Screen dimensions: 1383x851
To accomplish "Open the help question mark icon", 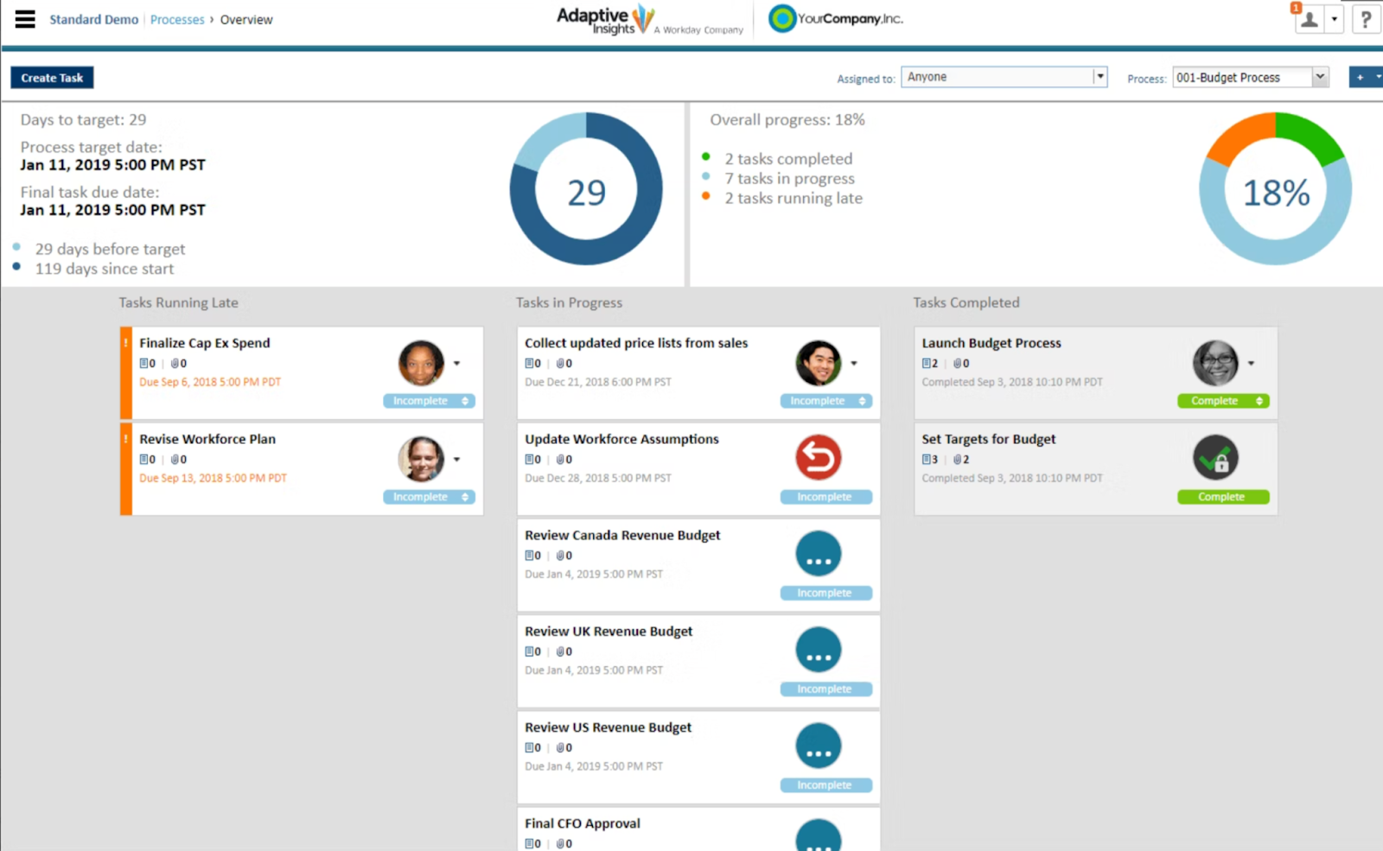I will [x=1366, y=20].
